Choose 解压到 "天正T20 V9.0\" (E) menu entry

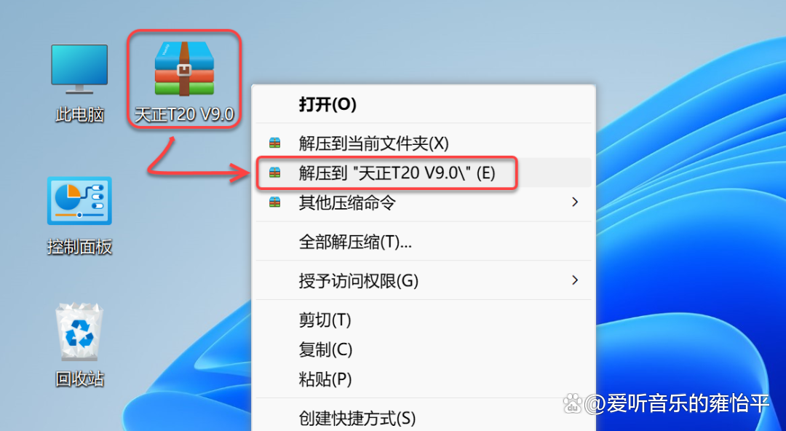424,173
